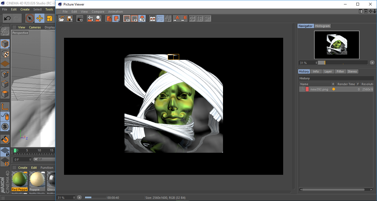Click the sphere-with-arrow icon in Picture Viewer toolbar
This screenshot has height=201, width=377.
coord(98,19)
